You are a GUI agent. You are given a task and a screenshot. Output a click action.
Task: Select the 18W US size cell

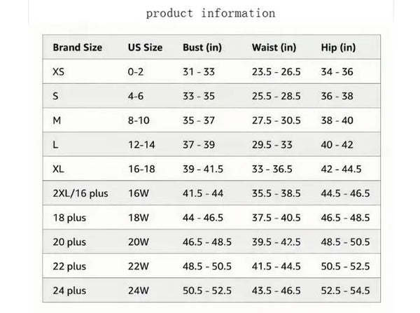(x=138, y=218)
